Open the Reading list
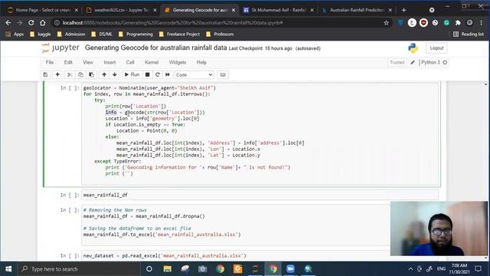 pos(469,34)
